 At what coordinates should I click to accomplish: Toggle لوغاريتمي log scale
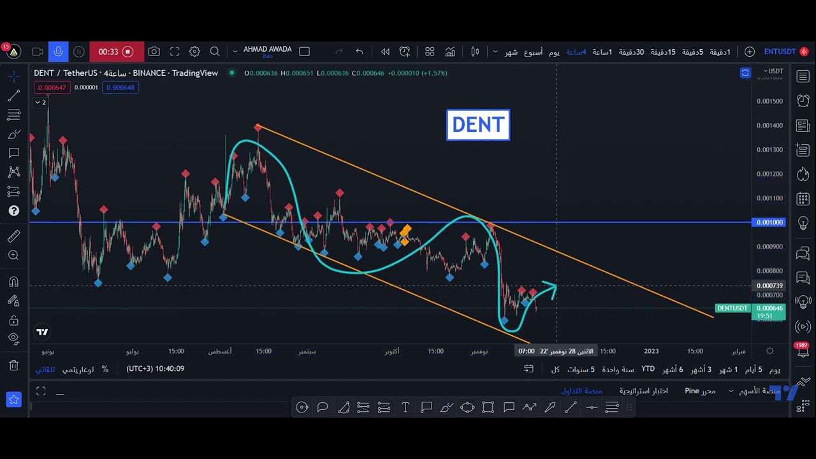[x=78, y=369]
